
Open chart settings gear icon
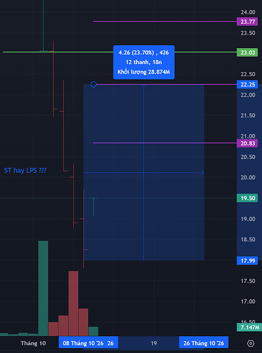251,343
